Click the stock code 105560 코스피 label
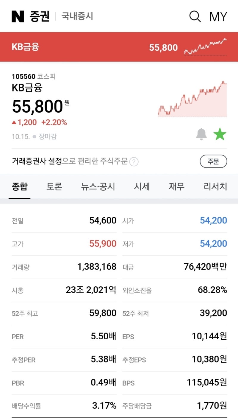 (33, 77)
